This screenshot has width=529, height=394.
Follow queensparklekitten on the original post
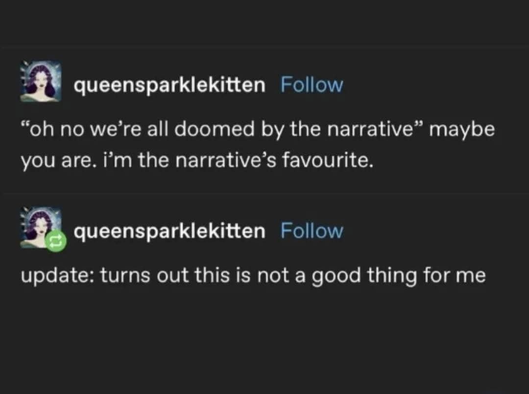(x=312, y=85)
